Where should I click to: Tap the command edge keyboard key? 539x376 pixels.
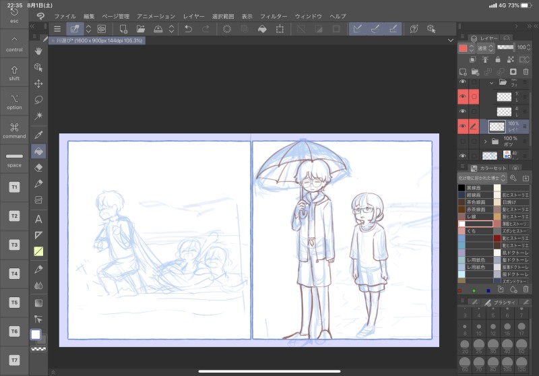(x=14, y=131)
